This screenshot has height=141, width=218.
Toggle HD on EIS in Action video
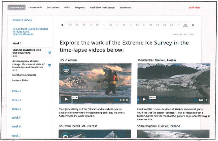[x=122, y=100]
